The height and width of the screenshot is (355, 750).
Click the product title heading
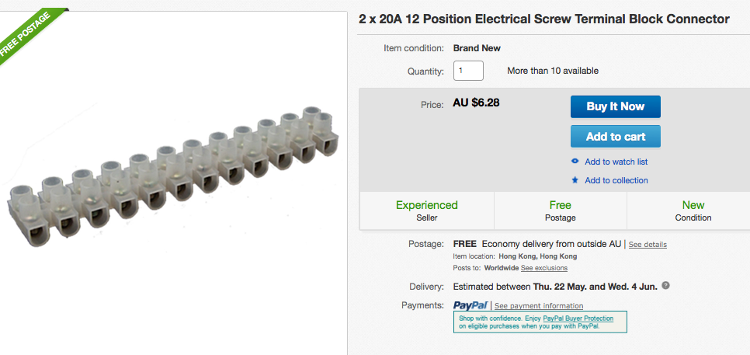[543, 19]
